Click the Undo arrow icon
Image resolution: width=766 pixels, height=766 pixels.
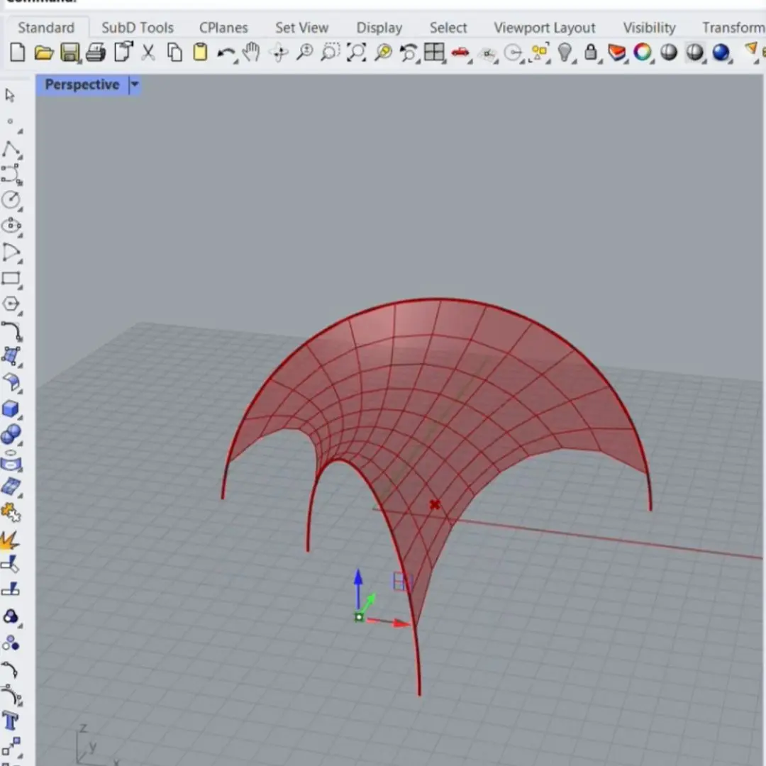[x=226, y=53]
